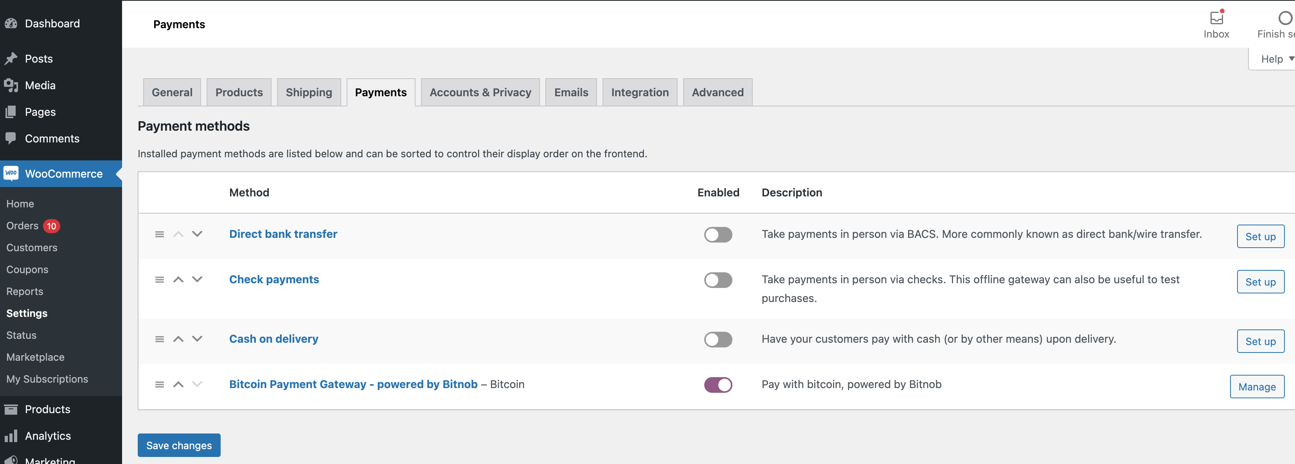Open the Customers submenu item

click(x=32, y=248)
